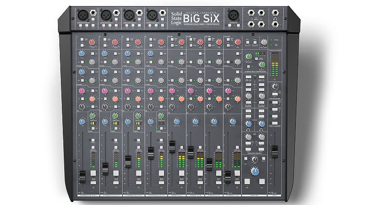Click the headphone icon between the top-right jacks
365x205 pixels.
point(275,18)
